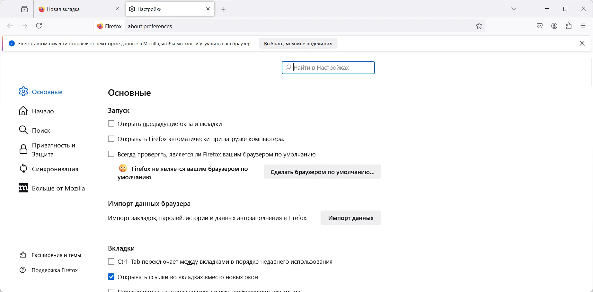Open a new tab with the plus button
Viewport: 593px width, 292px height.
click(223, 9)
